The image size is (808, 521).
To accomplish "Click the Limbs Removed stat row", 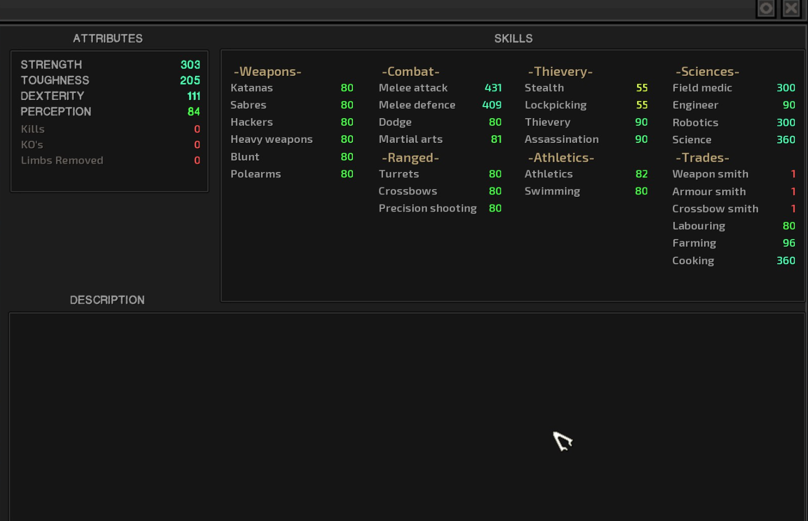I will 110,160.
